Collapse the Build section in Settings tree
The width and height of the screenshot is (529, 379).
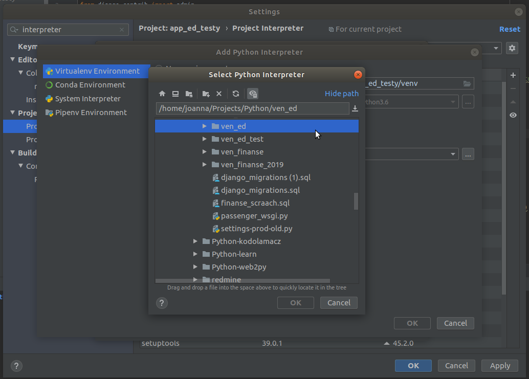(x=12, y=153)
